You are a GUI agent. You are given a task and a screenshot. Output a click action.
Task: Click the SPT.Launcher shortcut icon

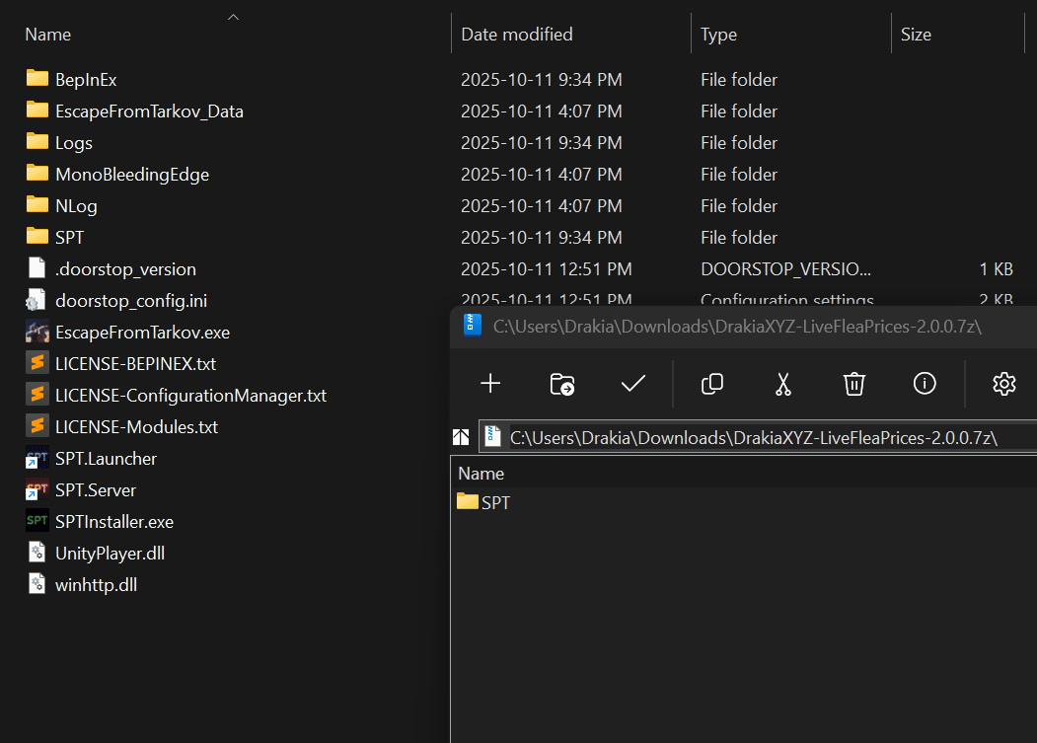[x=37, y=458]
